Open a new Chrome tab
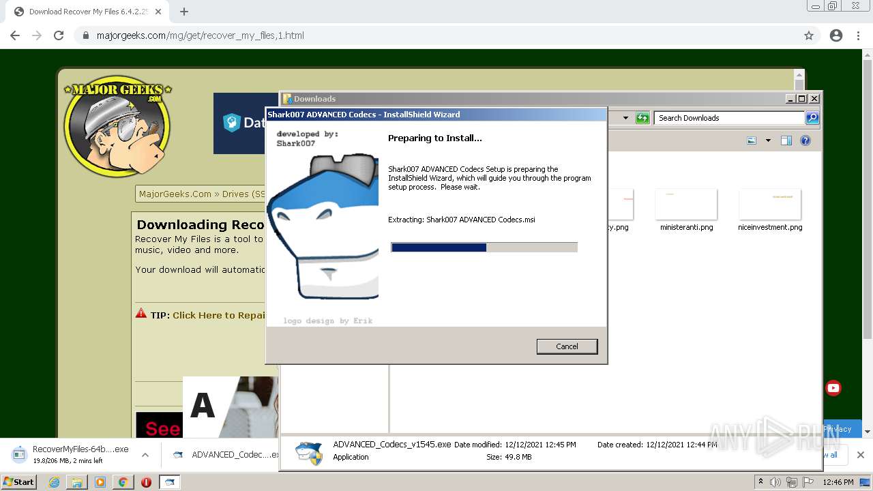The height and width of the screenshot is (491, 873). (x=184, y=12)
